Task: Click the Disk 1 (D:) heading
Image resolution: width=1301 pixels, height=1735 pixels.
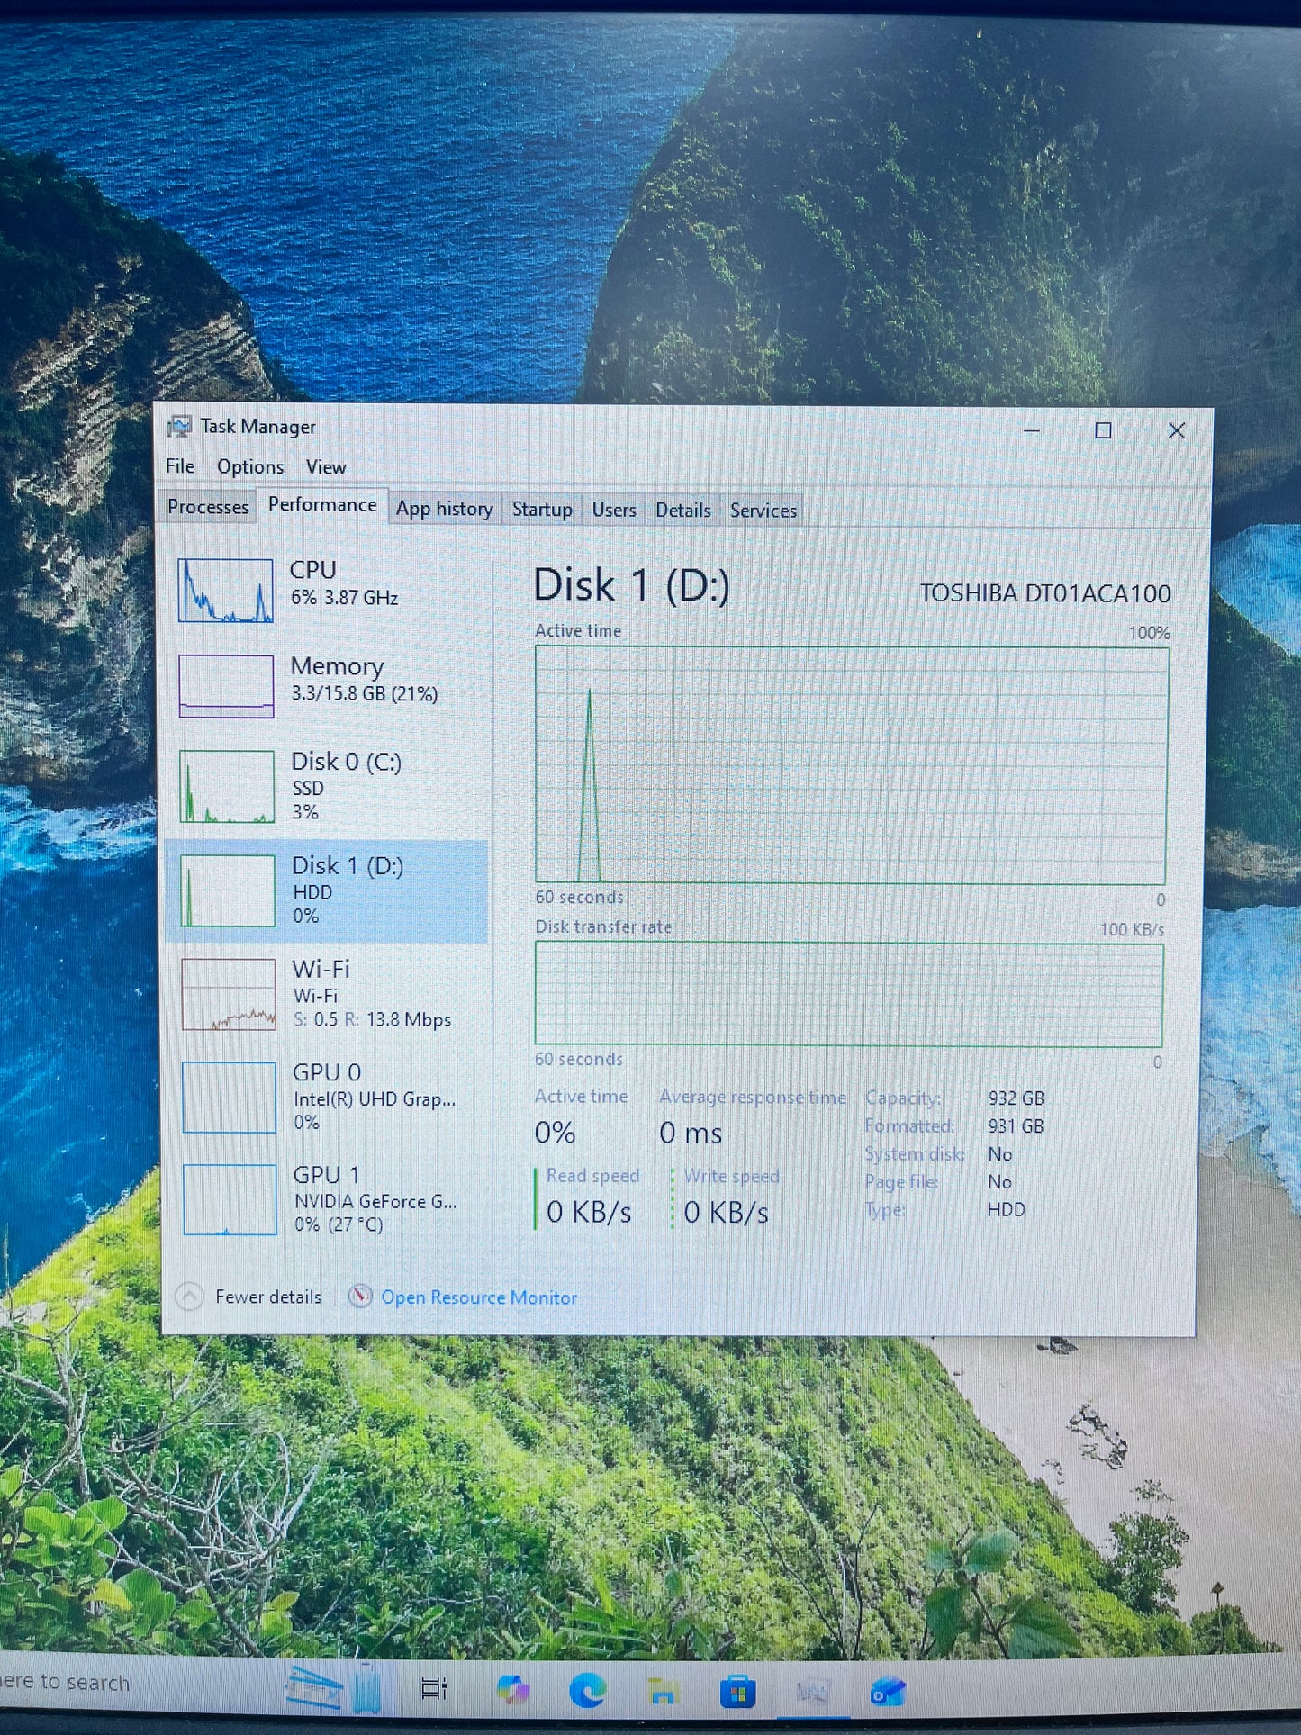Action: [x=631, y=586]
